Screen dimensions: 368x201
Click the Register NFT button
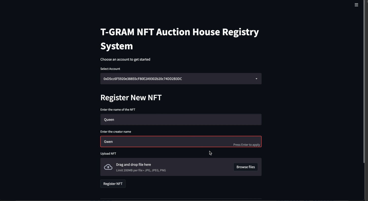(x=113, y=184)
